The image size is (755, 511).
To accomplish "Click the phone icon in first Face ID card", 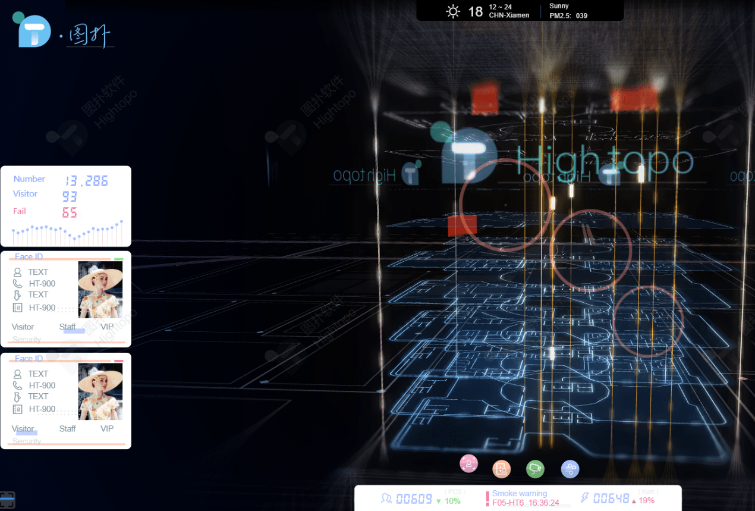I will pos(17,284).
